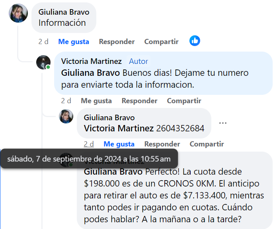
Task: Share the 2604352684 comment via Compartir
Action: 207,144
